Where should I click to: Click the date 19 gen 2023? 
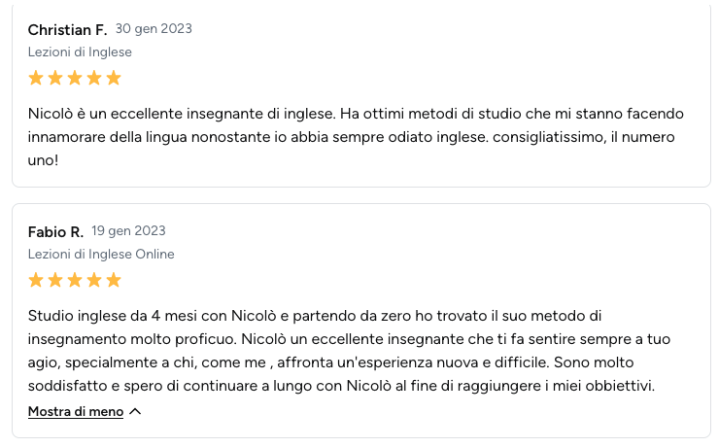128,230
